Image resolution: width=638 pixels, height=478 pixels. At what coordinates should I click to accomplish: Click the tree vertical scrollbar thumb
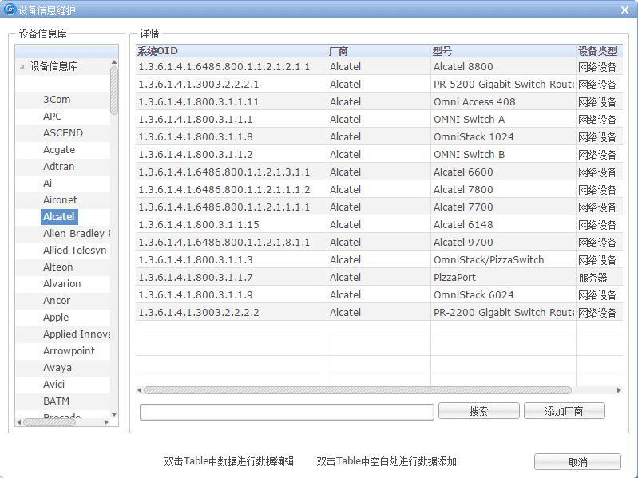(x=114, y=91)
